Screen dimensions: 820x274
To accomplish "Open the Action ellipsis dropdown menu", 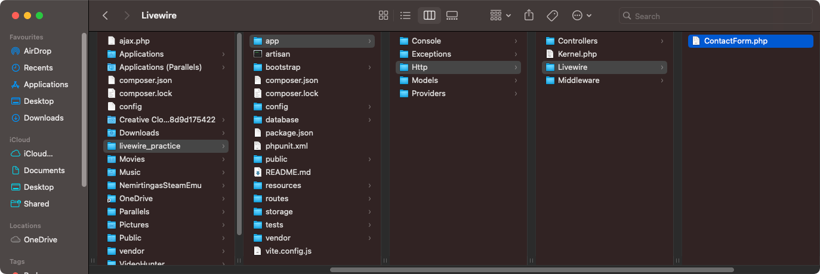I will (581, 16).
